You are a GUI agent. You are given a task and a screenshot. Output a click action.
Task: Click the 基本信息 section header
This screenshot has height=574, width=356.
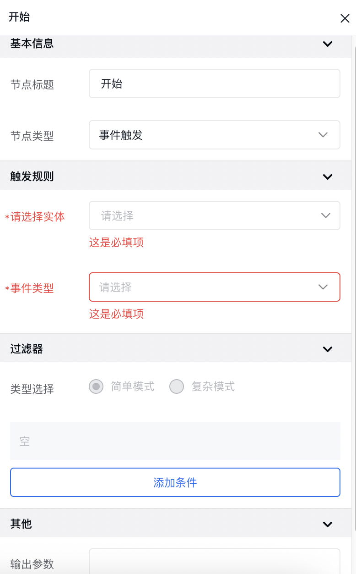pyautogui.click(x=32, y=44)
